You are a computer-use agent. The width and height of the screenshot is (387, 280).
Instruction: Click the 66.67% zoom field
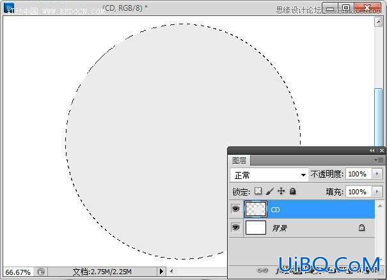click(18, 272)
